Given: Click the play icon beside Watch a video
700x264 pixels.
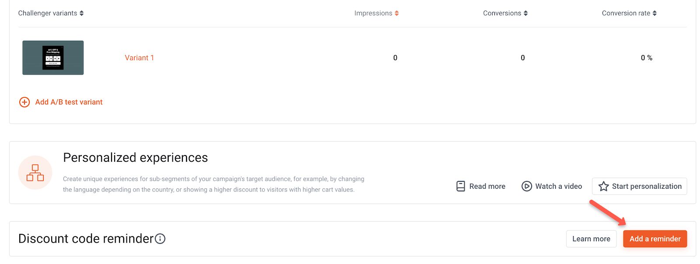Looking at the screenshot, I should tap(527, 186).
